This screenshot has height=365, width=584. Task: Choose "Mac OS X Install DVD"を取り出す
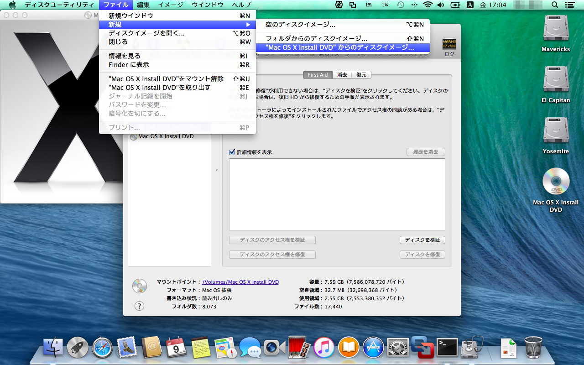pyautogui.click(x=177, y=88)
